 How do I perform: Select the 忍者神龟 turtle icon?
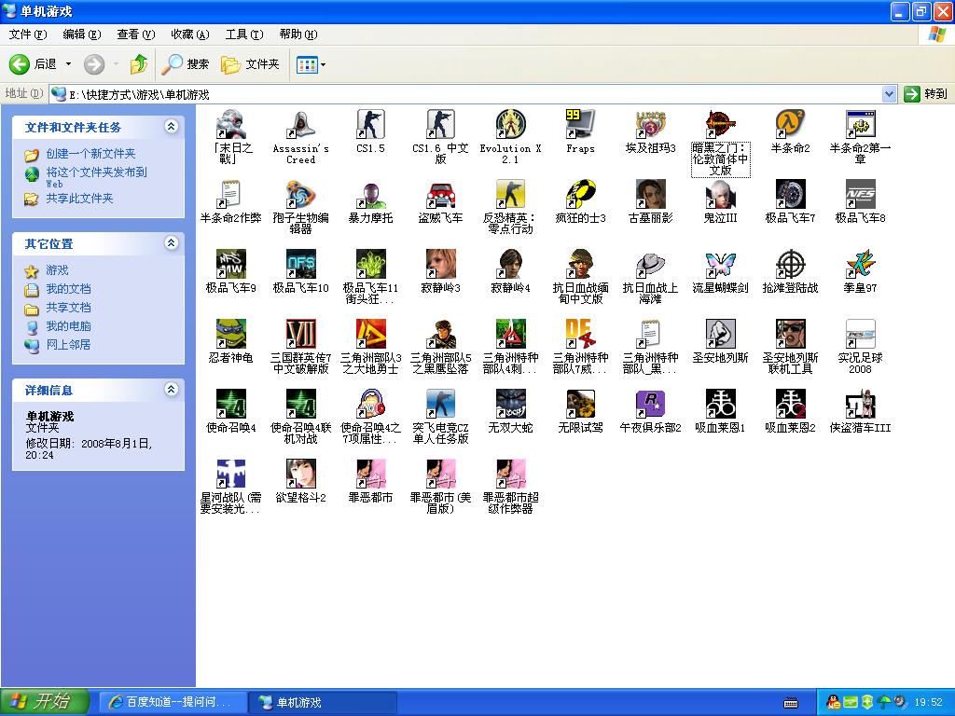(x=231, y=335)
